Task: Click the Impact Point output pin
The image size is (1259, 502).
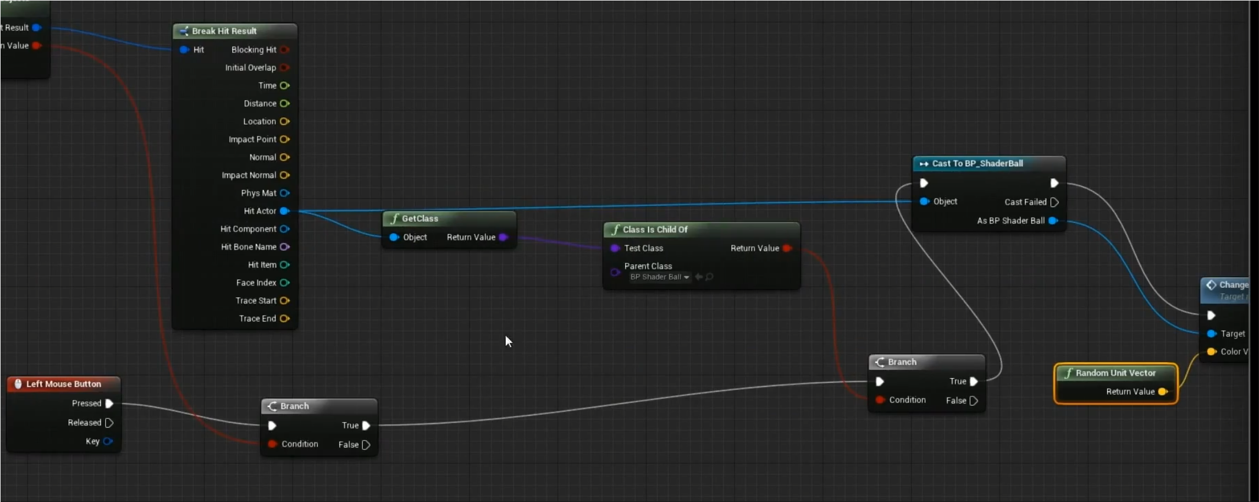Action: pos(285,139)
